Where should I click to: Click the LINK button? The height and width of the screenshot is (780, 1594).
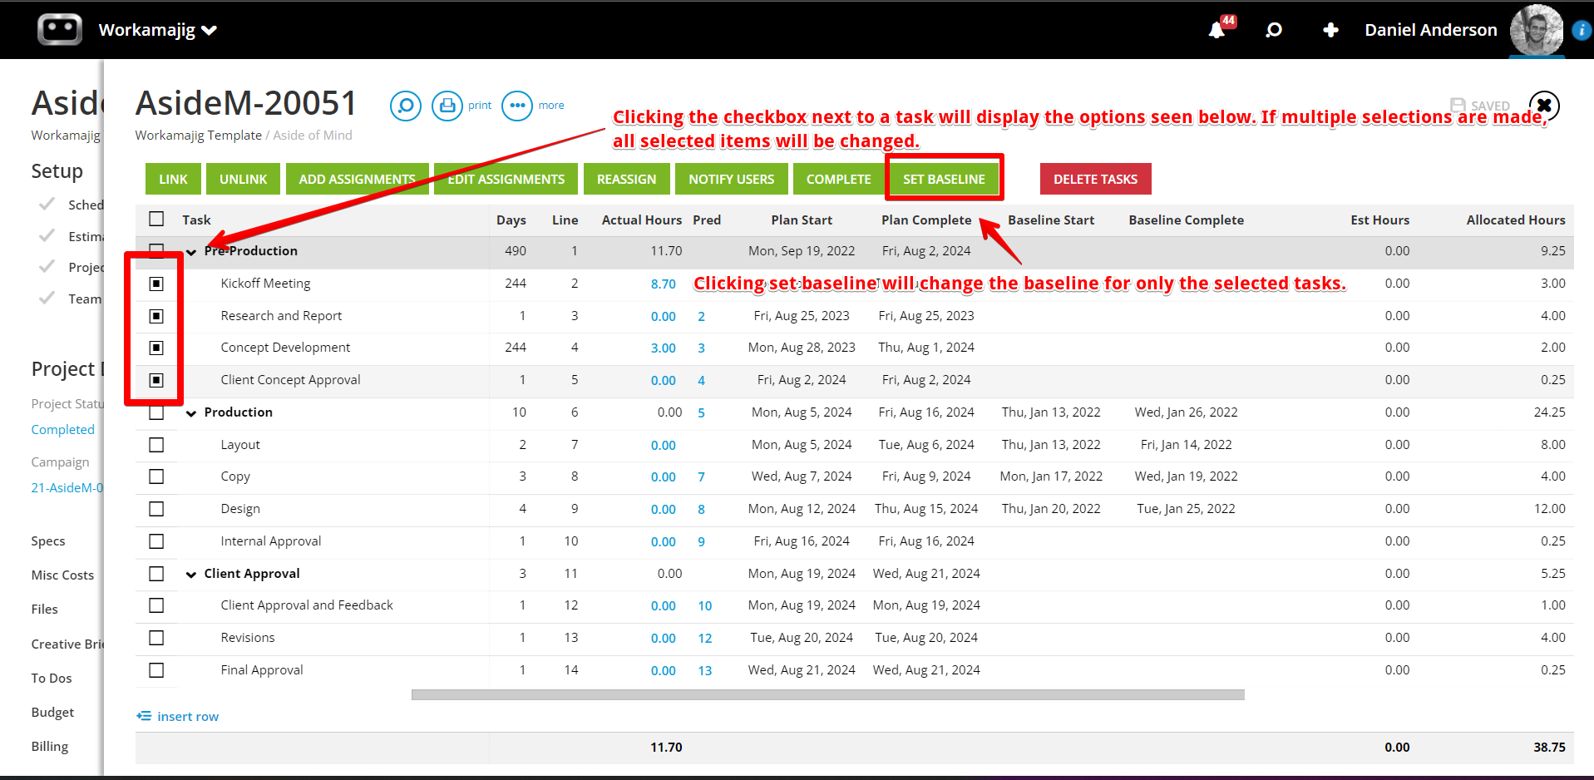pos(173,179)
